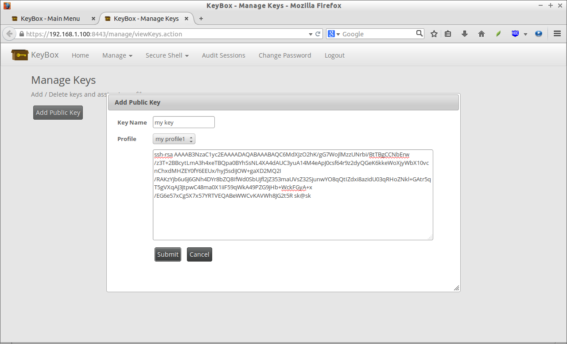
Task: Close the KeyBox - Main Menu tab
Action: coord(93,19)
